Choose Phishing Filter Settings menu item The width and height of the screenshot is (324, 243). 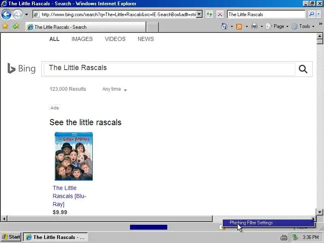[269, 223]
